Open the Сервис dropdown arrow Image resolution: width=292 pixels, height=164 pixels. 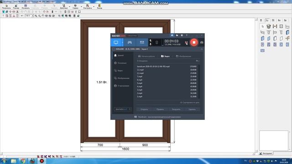coord(81,7)
